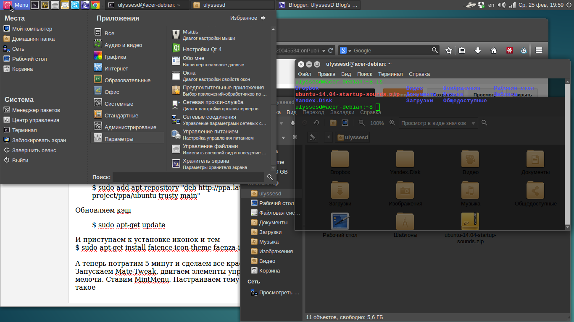This screenshot has width=574, height=322.
Task: Focus the Поиск field in the menu
Action: 188,177
